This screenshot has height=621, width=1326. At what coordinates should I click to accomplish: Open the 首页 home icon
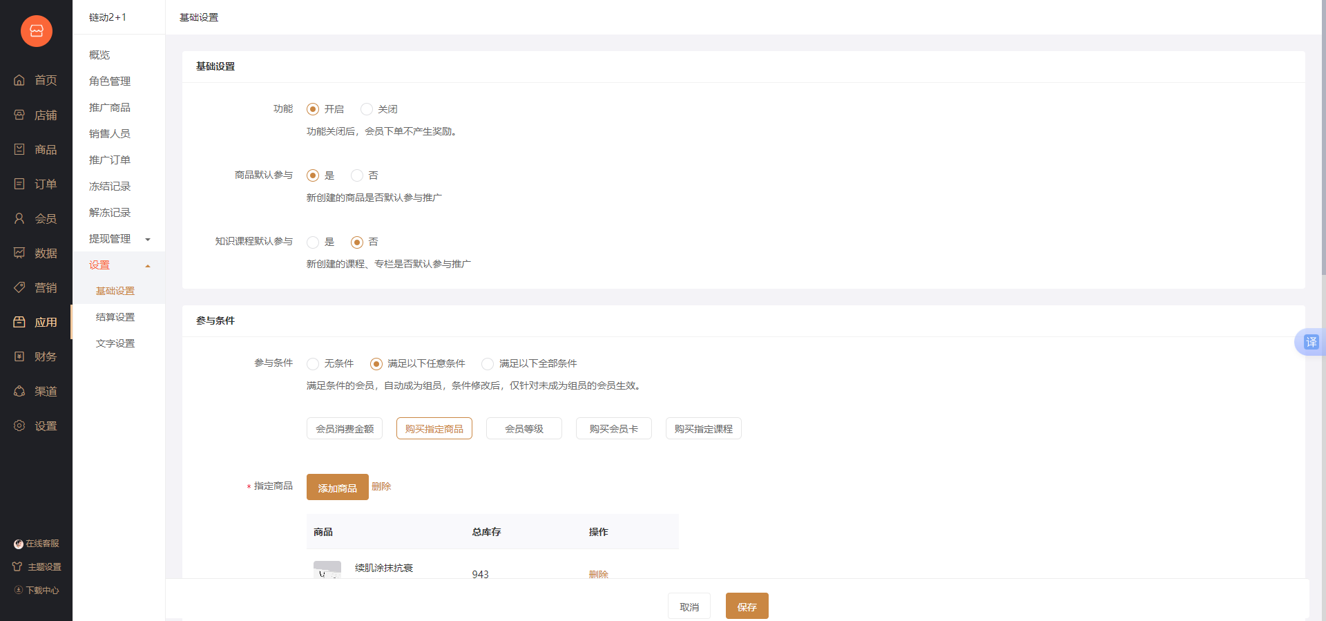pos(19,80)
